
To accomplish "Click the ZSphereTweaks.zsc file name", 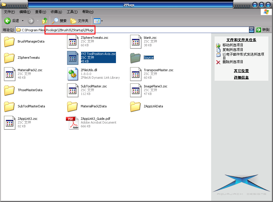I will [95, 38].
